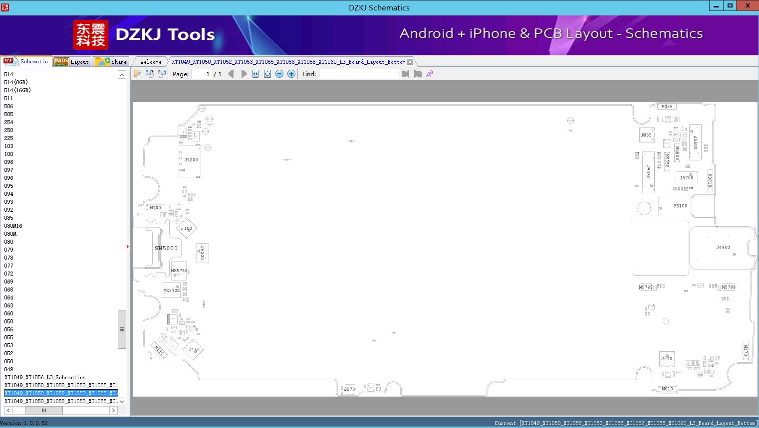Click the zoom in plus icon

[291, 74]
